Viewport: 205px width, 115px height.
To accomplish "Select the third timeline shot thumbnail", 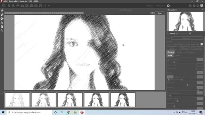I will coord(70,100).
